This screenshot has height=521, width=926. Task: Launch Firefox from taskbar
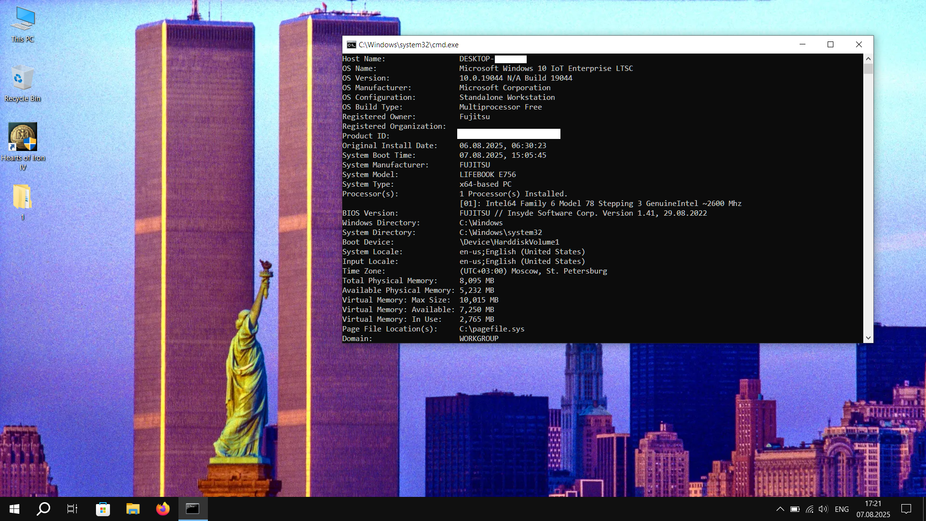tap(163, 509)
